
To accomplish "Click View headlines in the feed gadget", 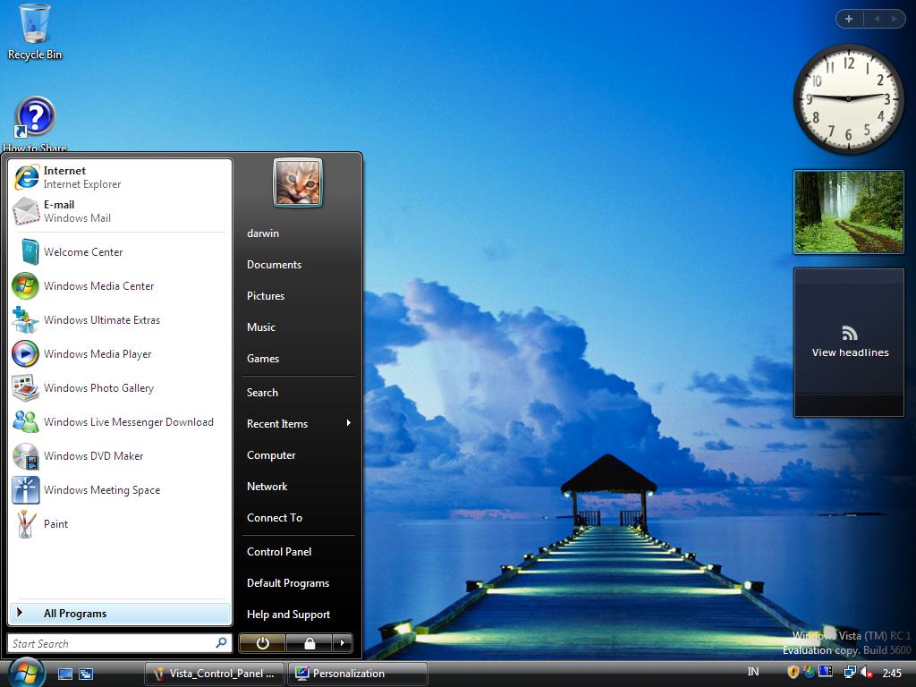I will click(850, 352).
